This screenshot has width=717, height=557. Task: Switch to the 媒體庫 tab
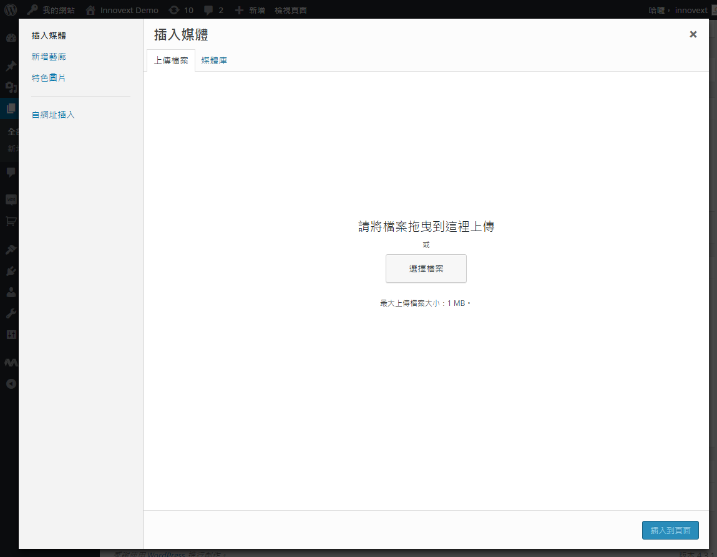214,61
